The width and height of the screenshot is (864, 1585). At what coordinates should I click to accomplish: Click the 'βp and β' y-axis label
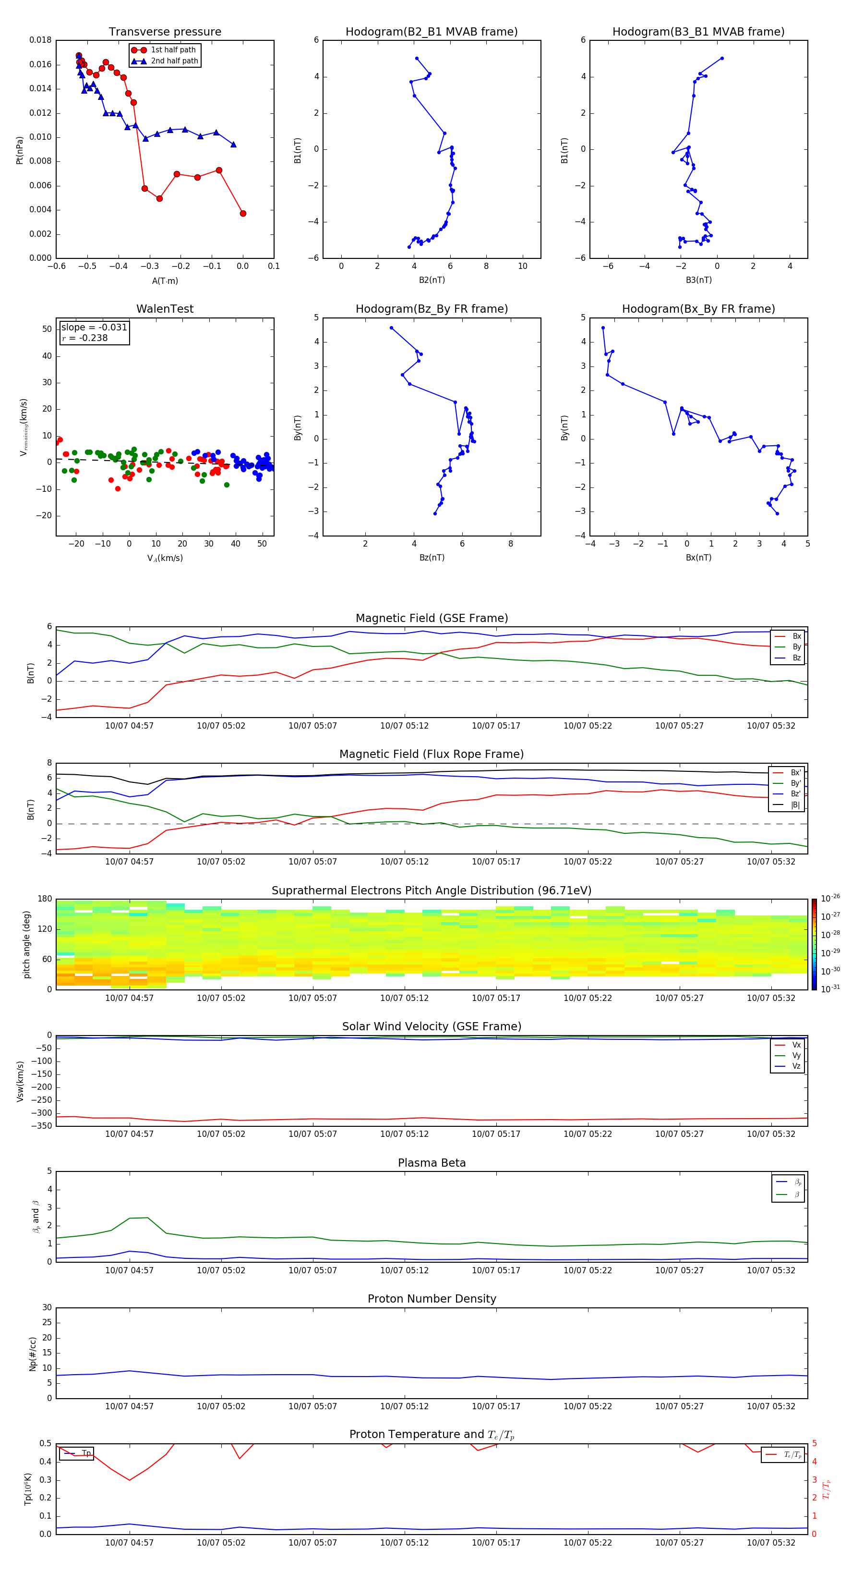click(36, 1217)
